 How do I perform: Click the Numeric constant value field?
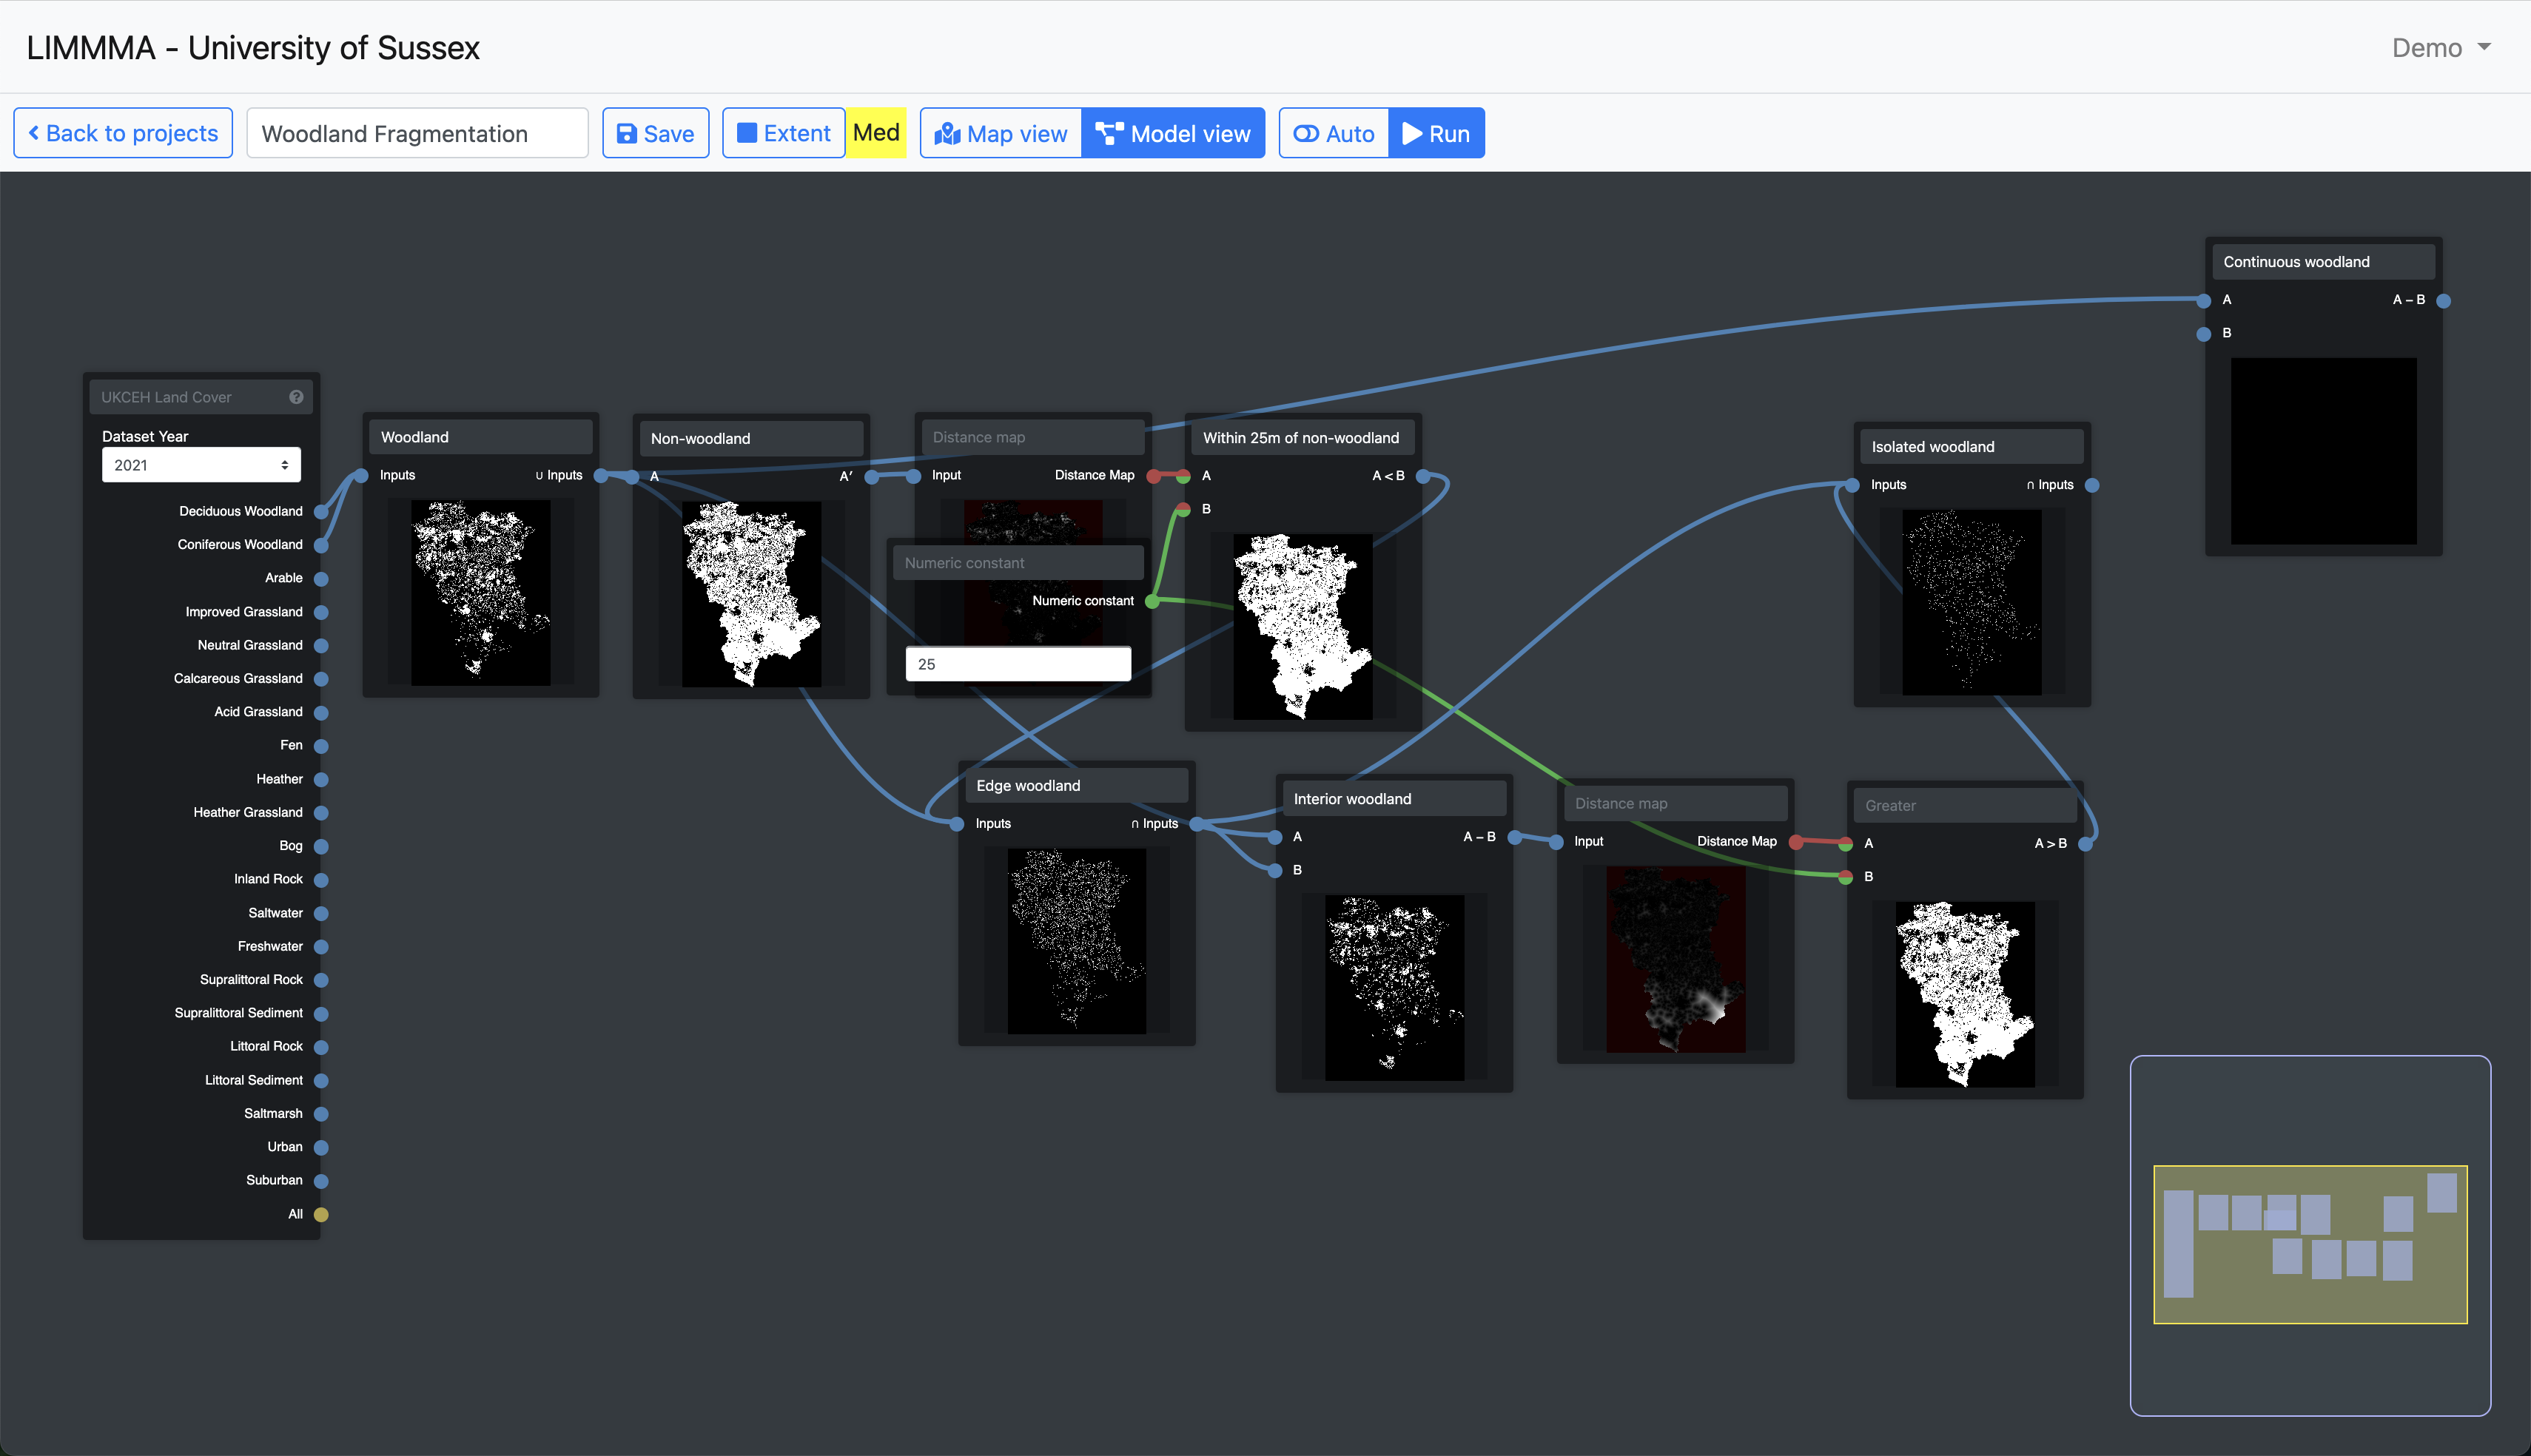coord(1017,664)
